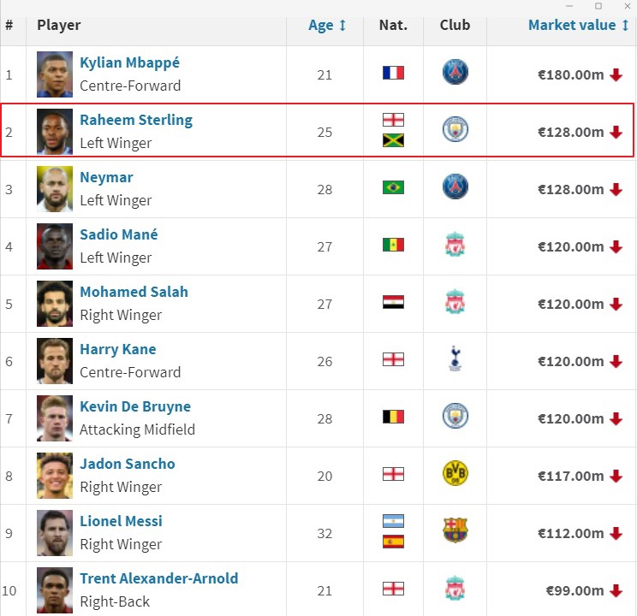
Task: Click the Nat. column header
Action: point(393,25)
